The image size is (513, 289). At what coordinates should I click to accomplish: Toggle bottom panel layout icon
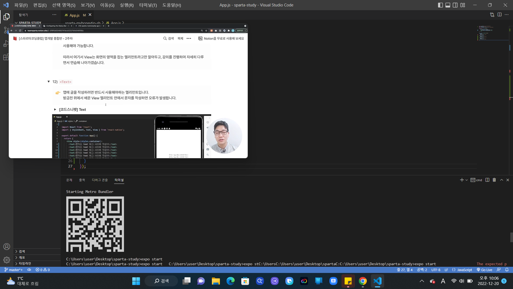tap(448, 5)
